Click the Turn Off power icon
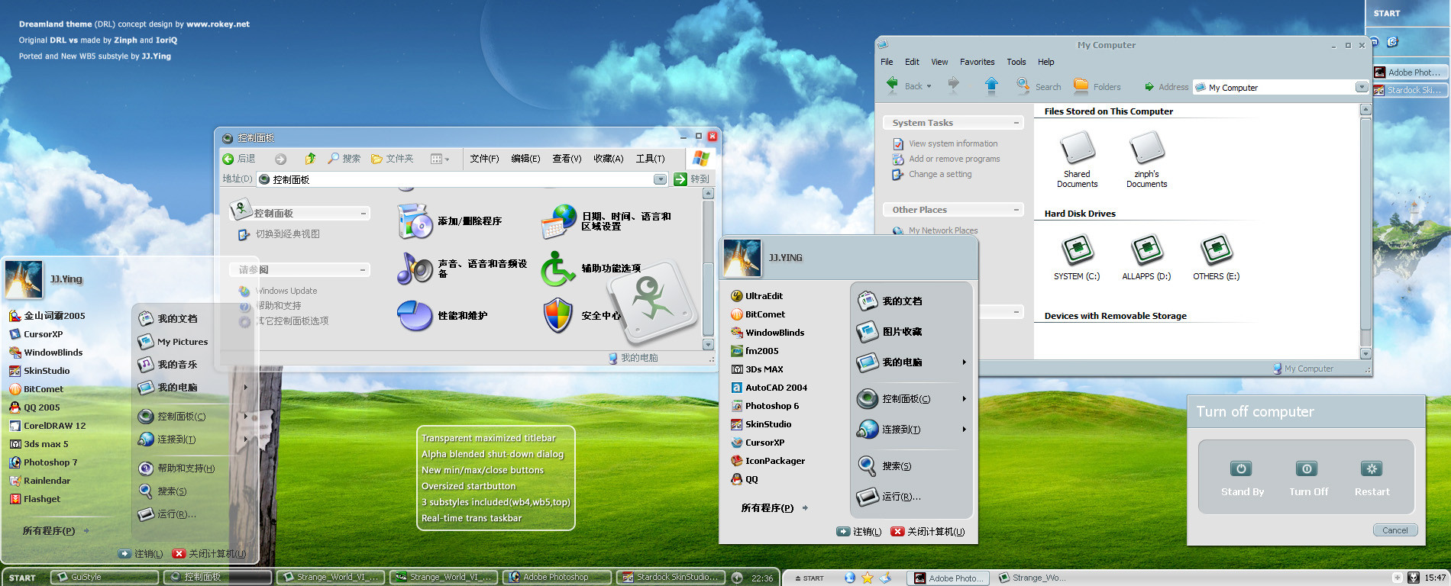Viewport: 1451px width, 586px height. point(1307,468)
